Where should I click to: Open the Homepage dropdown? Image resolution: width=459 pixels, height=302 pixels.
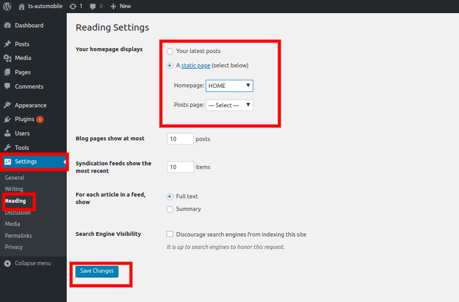(229, 85)
